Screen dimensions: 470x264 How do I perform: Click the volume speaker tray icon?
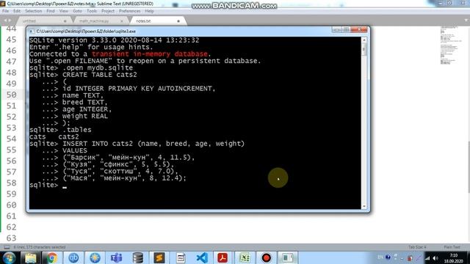435,258
